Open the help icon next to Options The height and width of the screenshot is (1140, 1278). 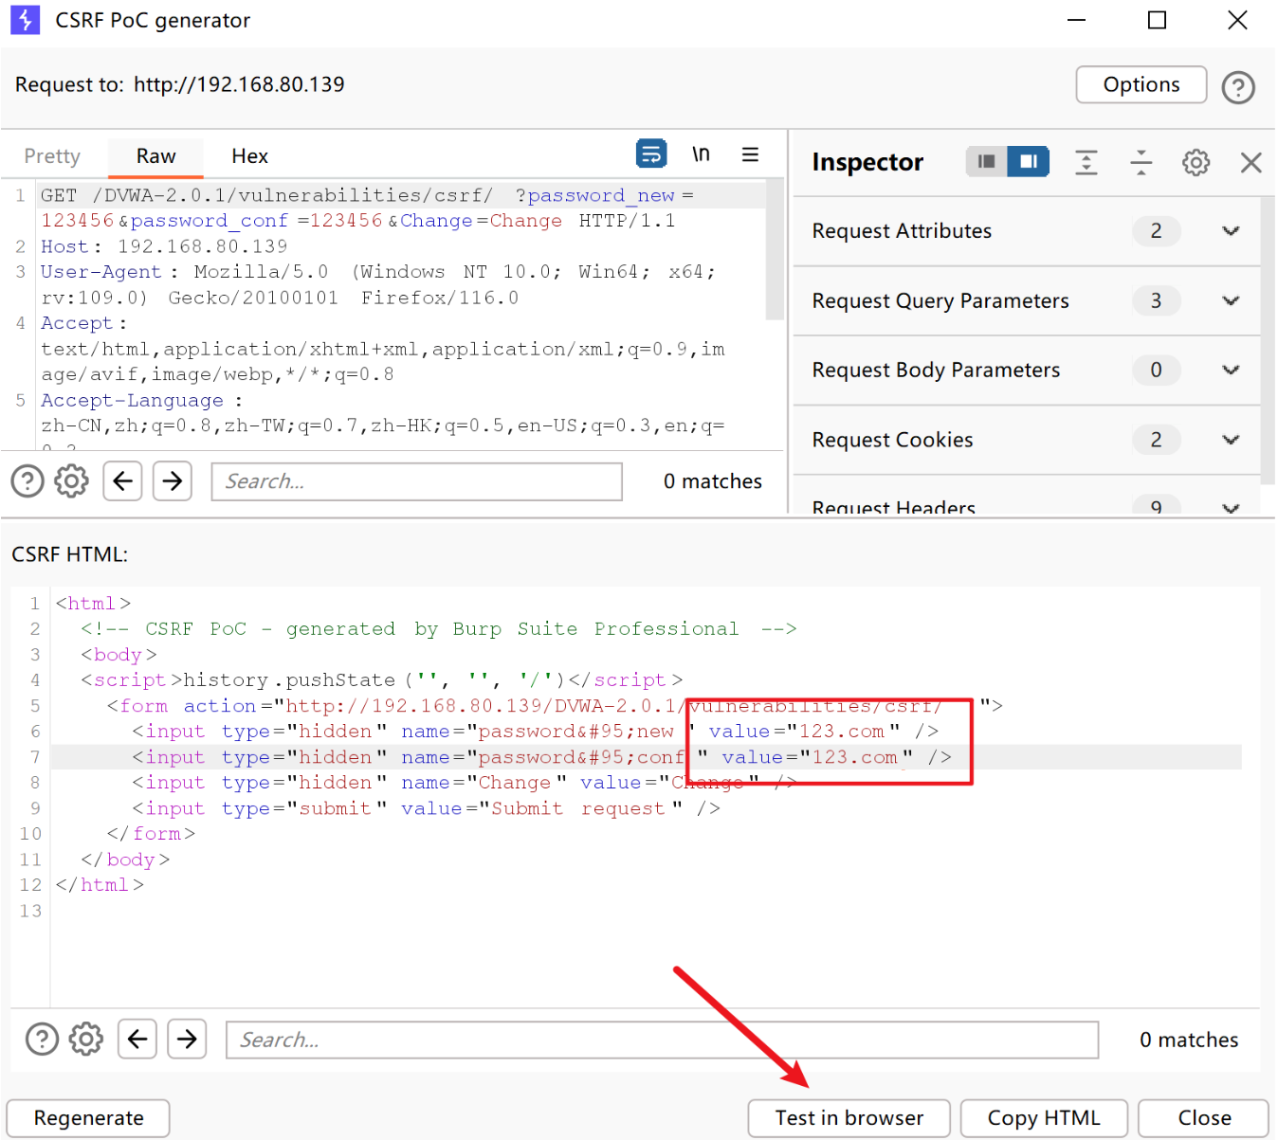1238,87
